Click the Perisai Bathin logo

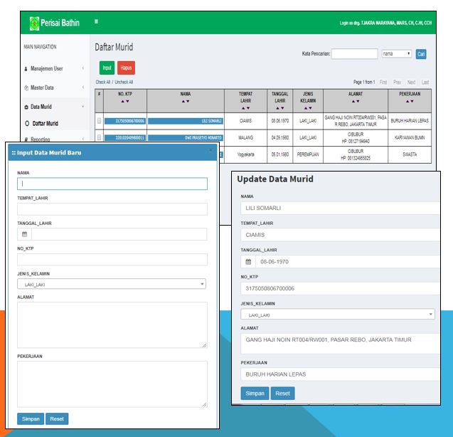(x=54, y=23)
